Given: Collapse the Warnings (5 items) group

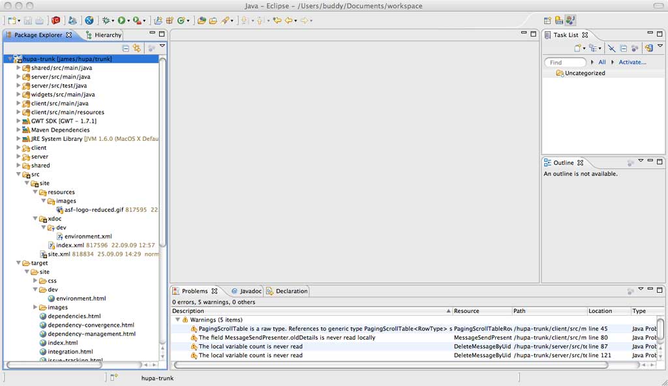Looking at the screenshot, I should coord(177,320).
